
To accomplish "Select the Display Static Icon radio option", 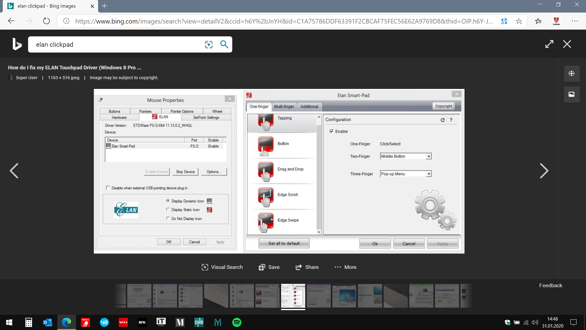I will click(168, 210).
